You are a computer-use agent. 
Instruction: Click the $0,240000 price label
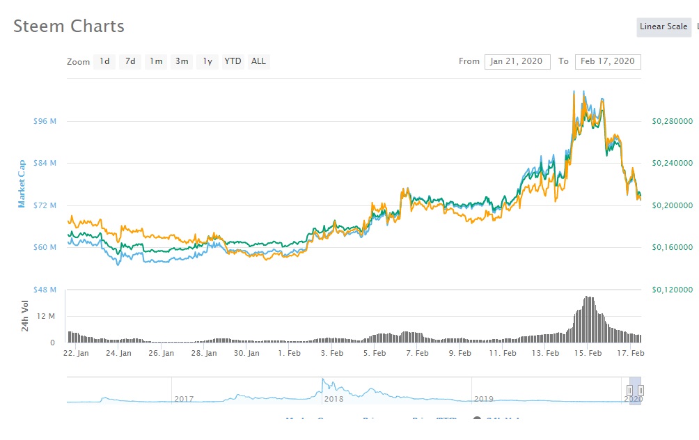coord(673,163)
